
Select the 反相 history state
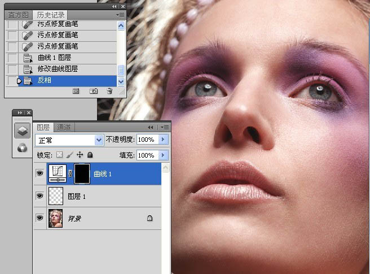(68, 80)
